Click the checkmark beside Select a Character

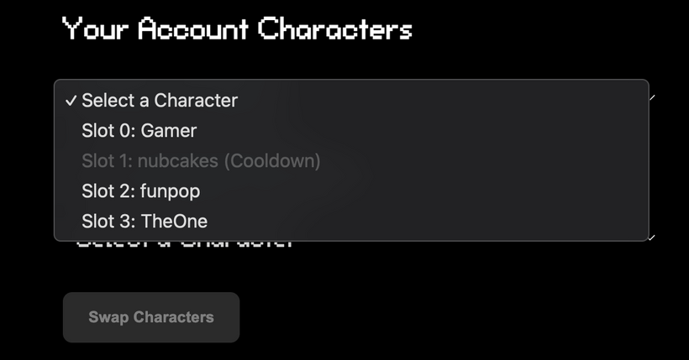pyautogui.click(x=71, y=101)
